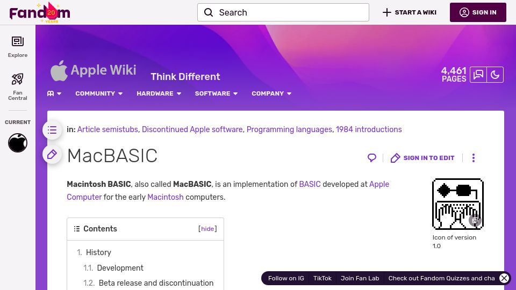516x290 pixels.
Task: Toggle dark theme with moon icon
Action: pos(495,75)
